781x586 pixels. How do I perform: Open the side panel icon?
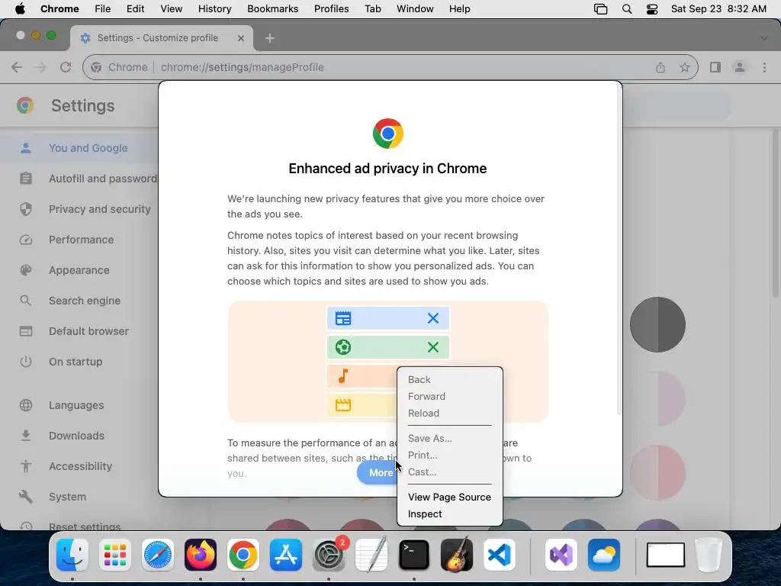tap(715, 67)
